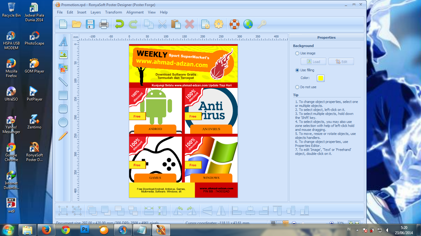Select the Rounded Rectangle shape tool
Viewport: 421px width, 236px height.
[63, 109]
